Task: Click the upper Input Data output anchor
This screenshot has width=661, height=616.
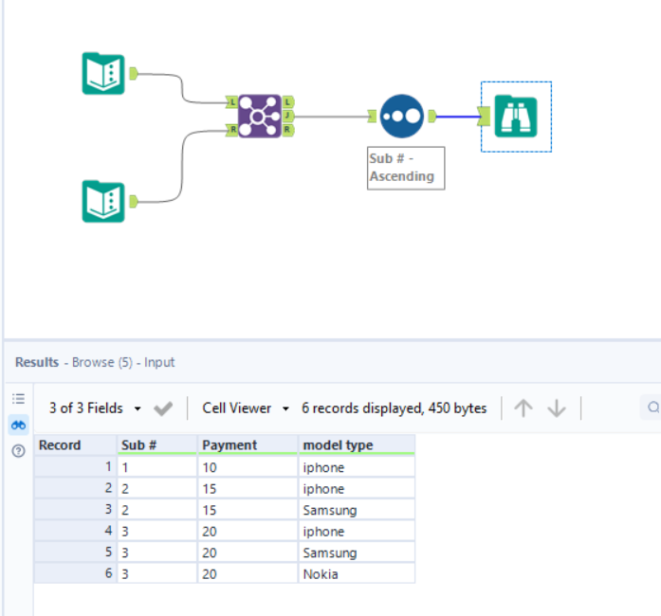Action: (x=133, y=73)
